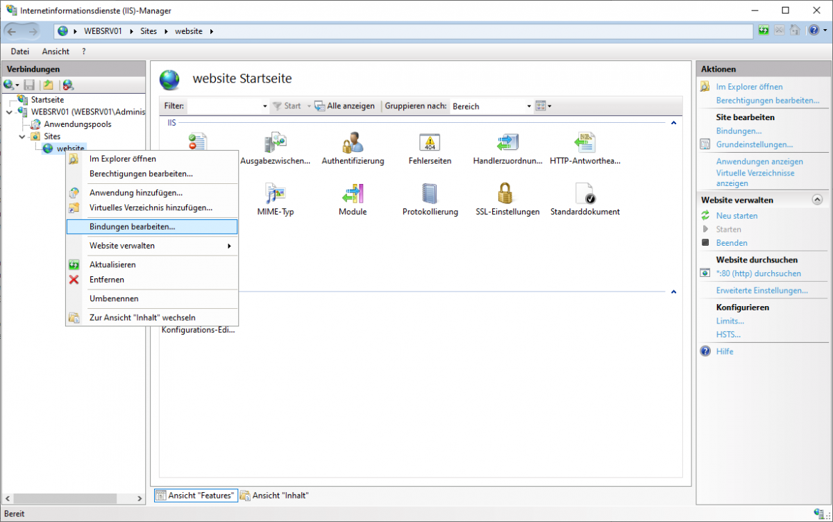
Task: Expand the Website verwalten submenu
Action: coord(160,246)
